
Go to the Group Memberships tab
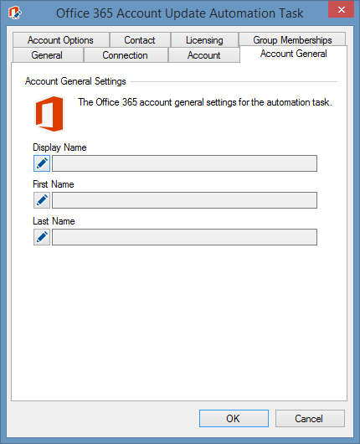[x=292, y=40]
